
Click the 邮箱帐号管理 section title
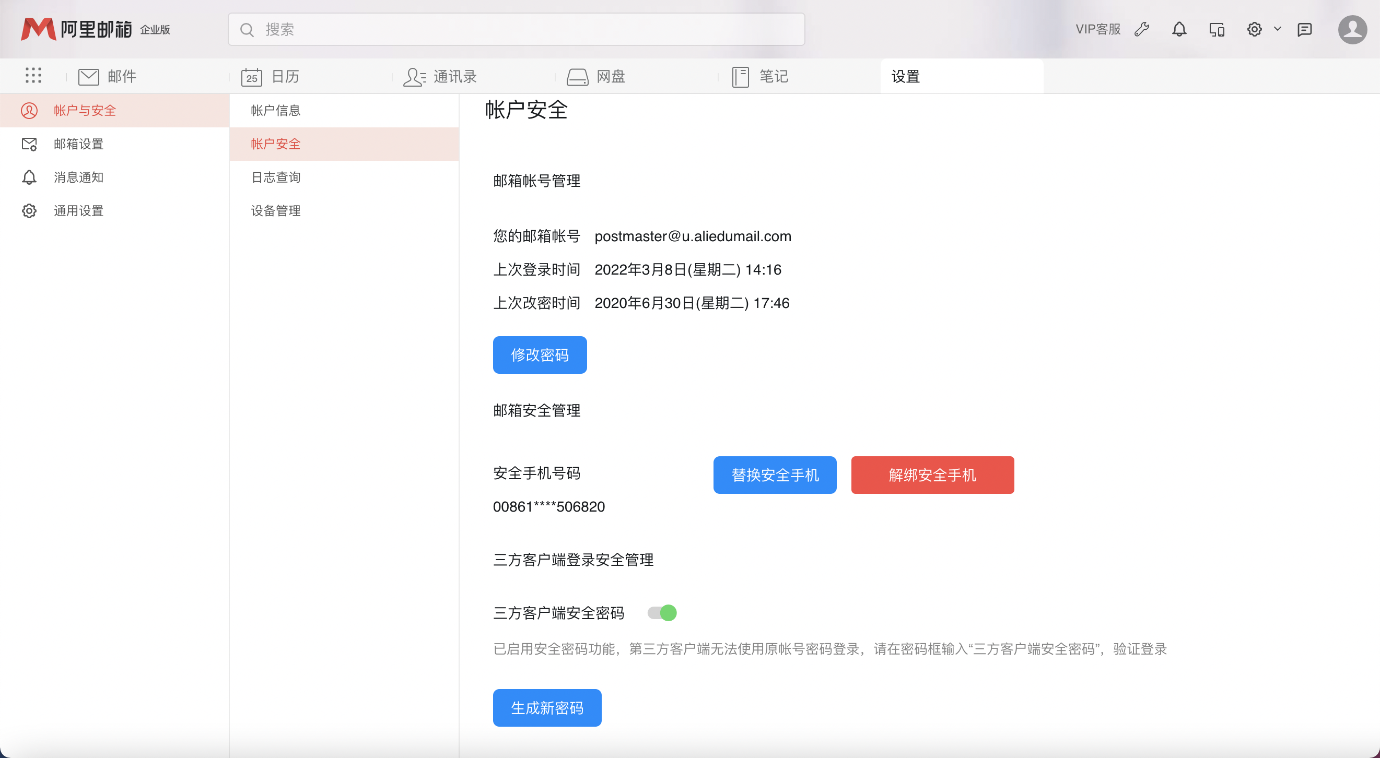pos(537,181)
